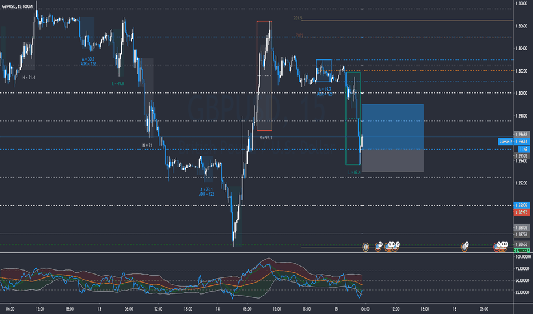
Task: Click the 1.30600 price scale value
Action: point(521,26)
